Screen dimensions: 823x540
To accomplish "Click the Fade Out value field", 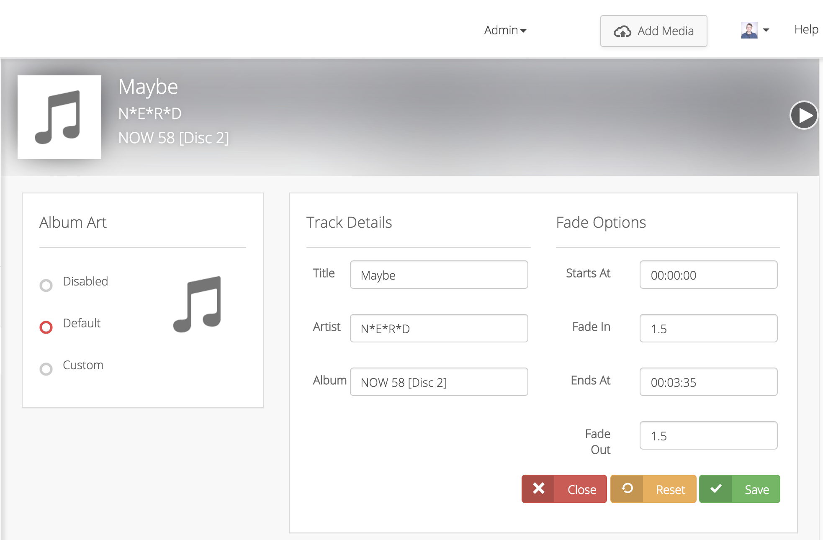I will pyautogui.click(x=708, y=435).
